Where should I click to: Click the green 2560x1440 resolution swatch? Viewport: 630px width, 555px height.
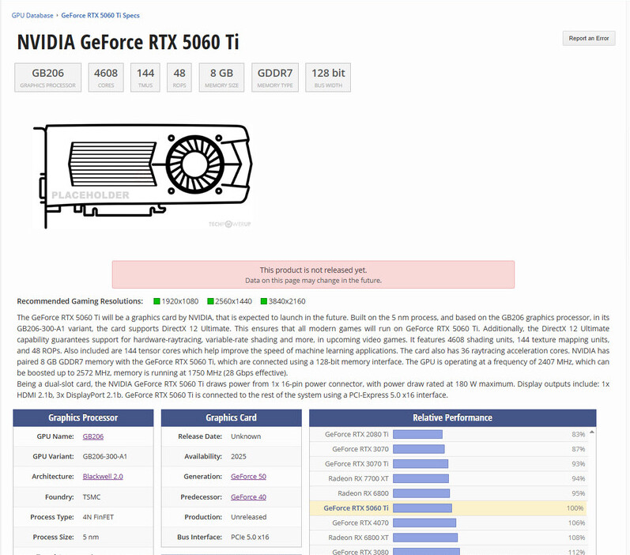(x=210, y=301)
